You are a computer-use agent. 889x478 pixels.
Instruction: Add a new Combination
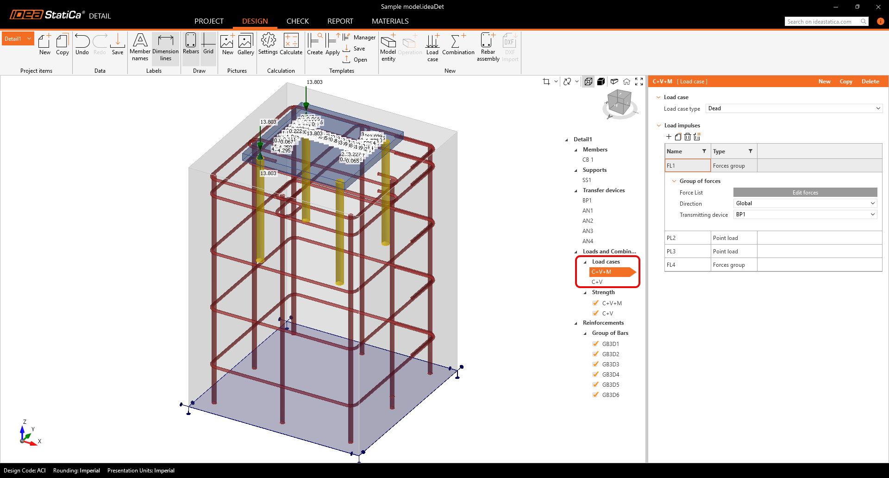[x=457, y=46]
